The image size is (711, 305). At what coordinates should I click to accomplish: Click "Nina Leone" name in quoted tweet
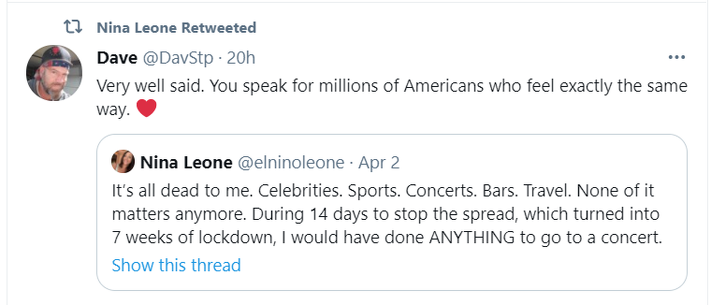[x=186, y=163]
